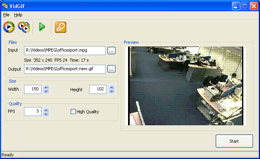Image resolution: width=260 pixels, height=159 pixels.
Task: Decrease Height with the down arrow
Action: click(x=111, y=92)
